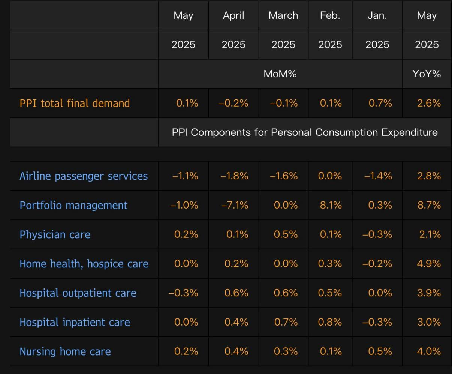Open Home health, hospice care row
This screenshot has width=452, height=374.
click(x=84, y=264)
